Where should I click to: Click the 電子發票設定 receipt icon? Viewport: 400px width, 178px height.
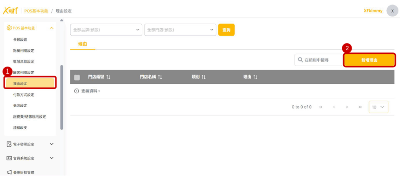(x=9, y=144)
